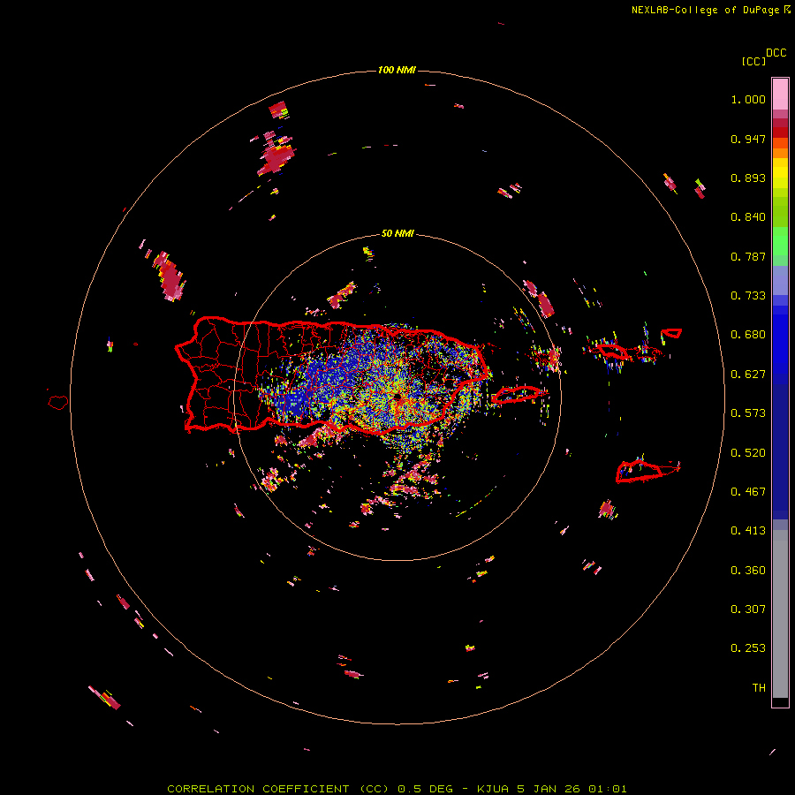Click the 0.360 scale value
The height and width of the screenshot is (795, 795).
coord(748,571)
